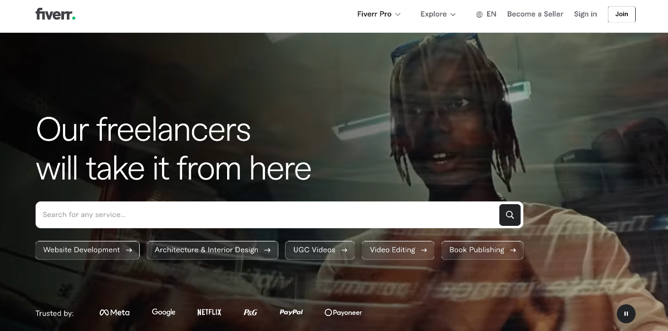Go to Sign in
Screen dimensions: 668x331
(585, 14)
